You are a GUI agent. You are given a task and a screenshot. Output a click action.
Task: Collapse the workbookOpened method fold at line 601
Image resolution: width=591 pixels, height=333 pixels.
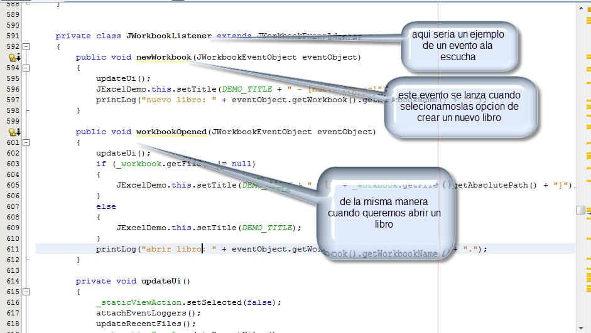(26, 142)
